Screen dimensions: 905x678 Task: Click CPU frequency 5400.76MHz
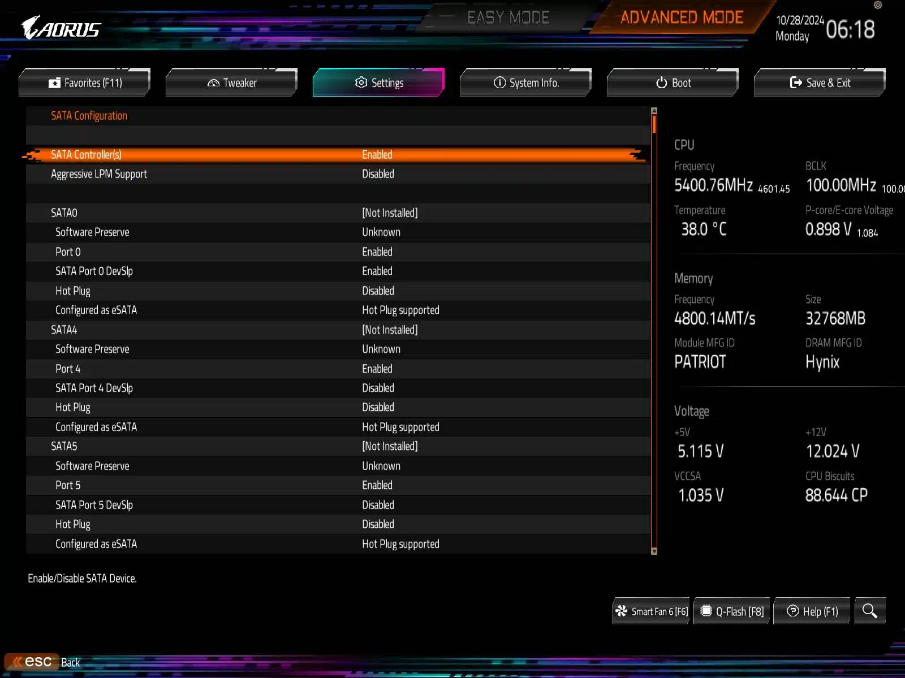pyautogui.click(x=713, y=185)
